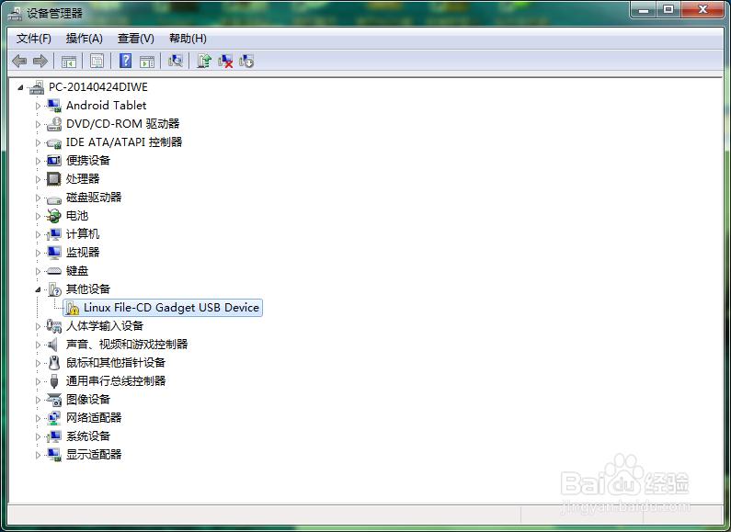Screen dimensions: 731x532
Task: Maximize the 设备管理器 window
Action: pos(668,9)
